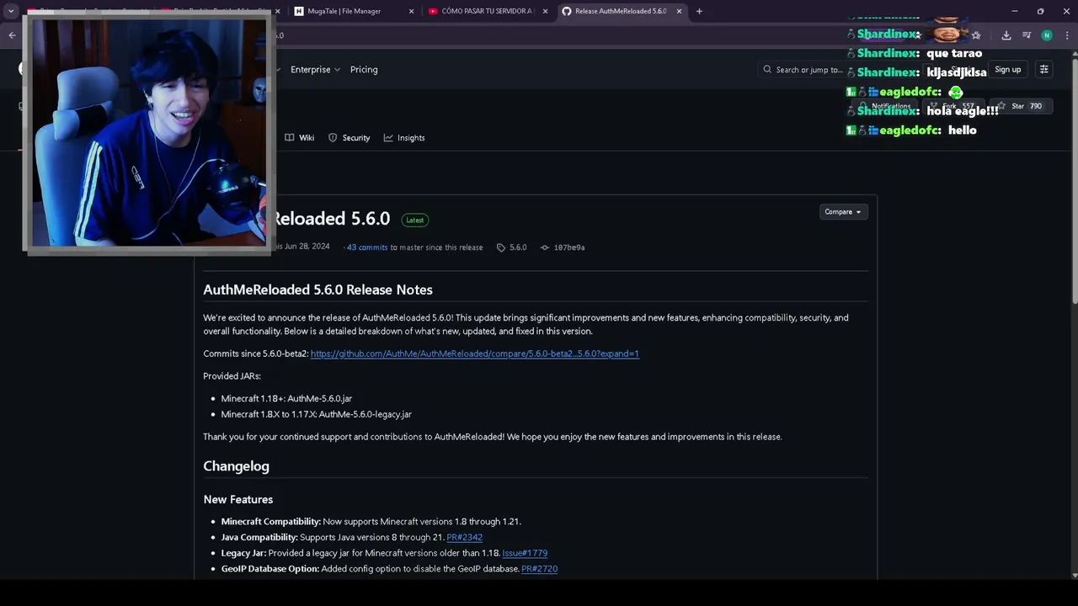Screen dimensions: 1078x606
Task: Star the repository
Action: tap(1023, 106)
